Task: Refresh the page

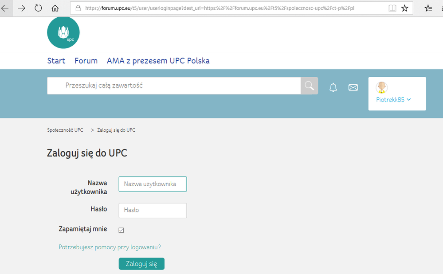Action: [x=38, y=8]
